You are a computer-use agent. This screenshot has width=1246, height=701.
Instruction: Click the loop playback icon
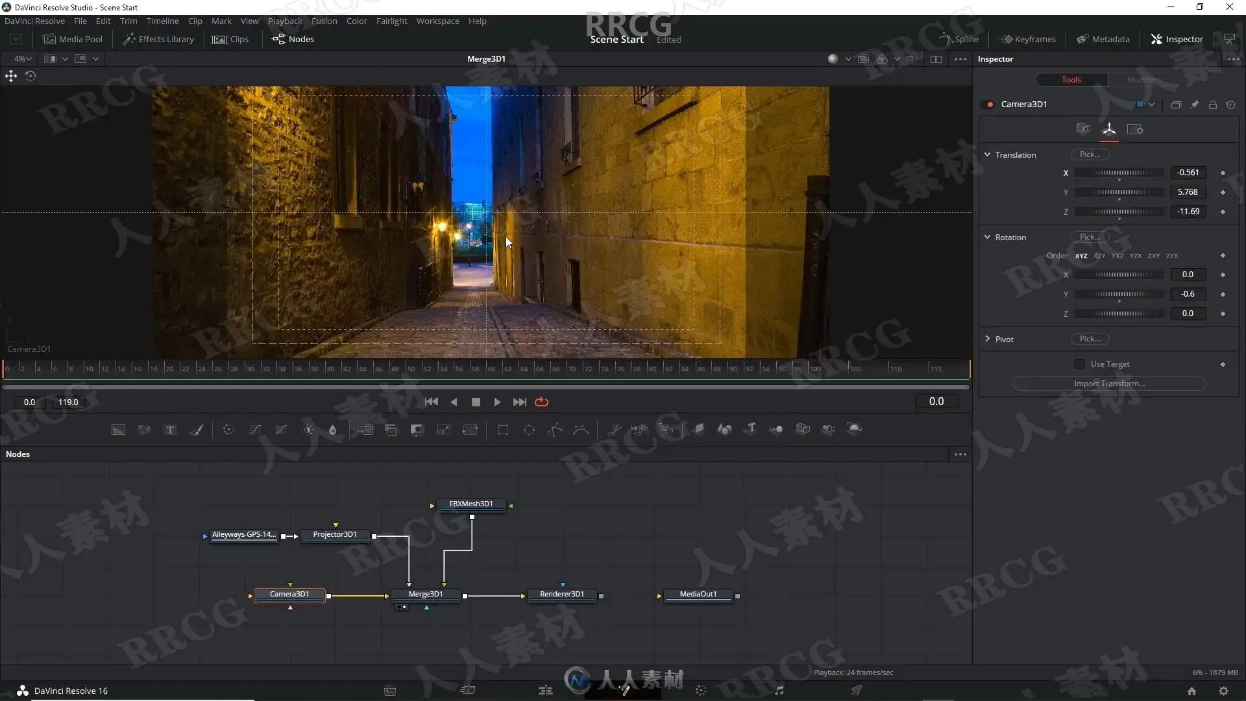click(x=541, y=402)
